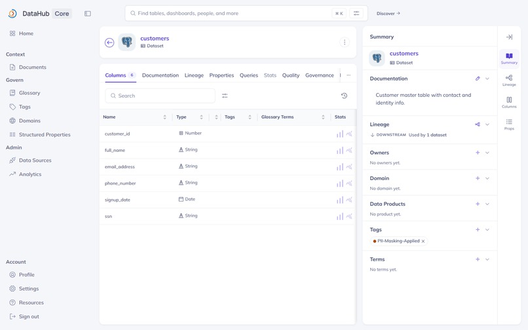Screen dimensions: 528x330
Task: Switch to the Quality tab
Action: 291,75
